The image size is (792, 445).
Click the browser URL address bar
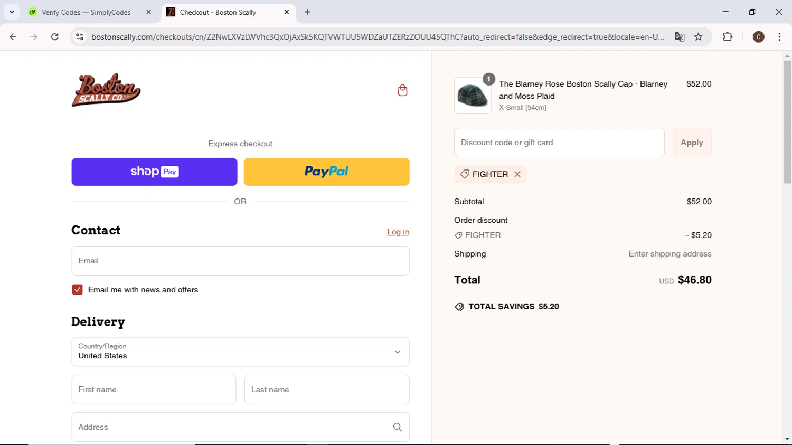pyautogui.click(x=378, y=37)
